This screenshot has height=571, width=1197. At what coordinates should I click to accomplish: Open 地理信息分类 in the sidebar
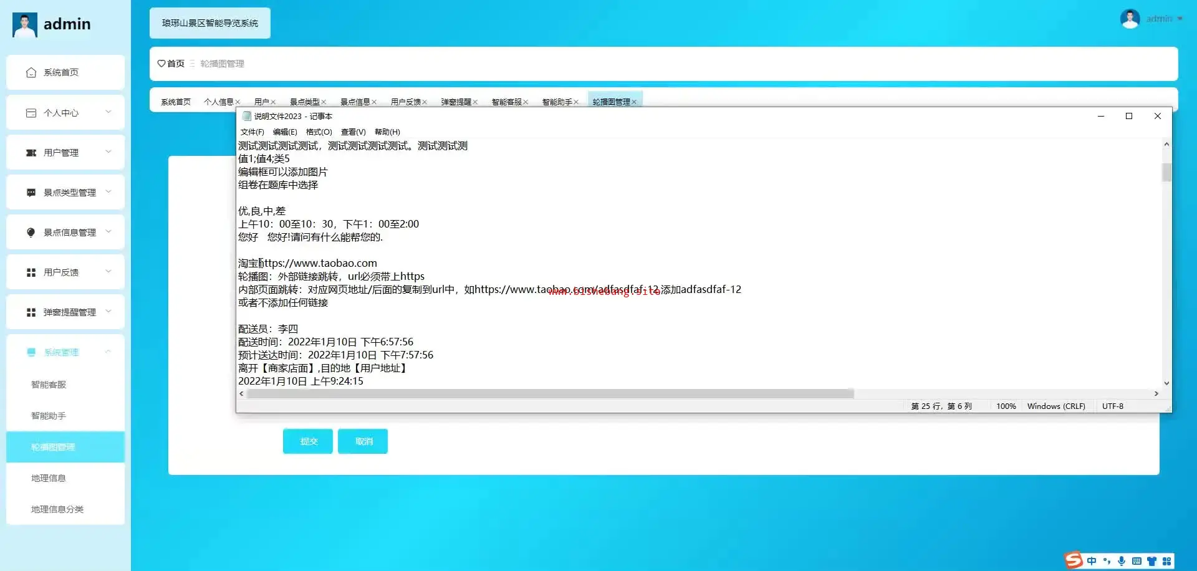(x=65, y=509)
